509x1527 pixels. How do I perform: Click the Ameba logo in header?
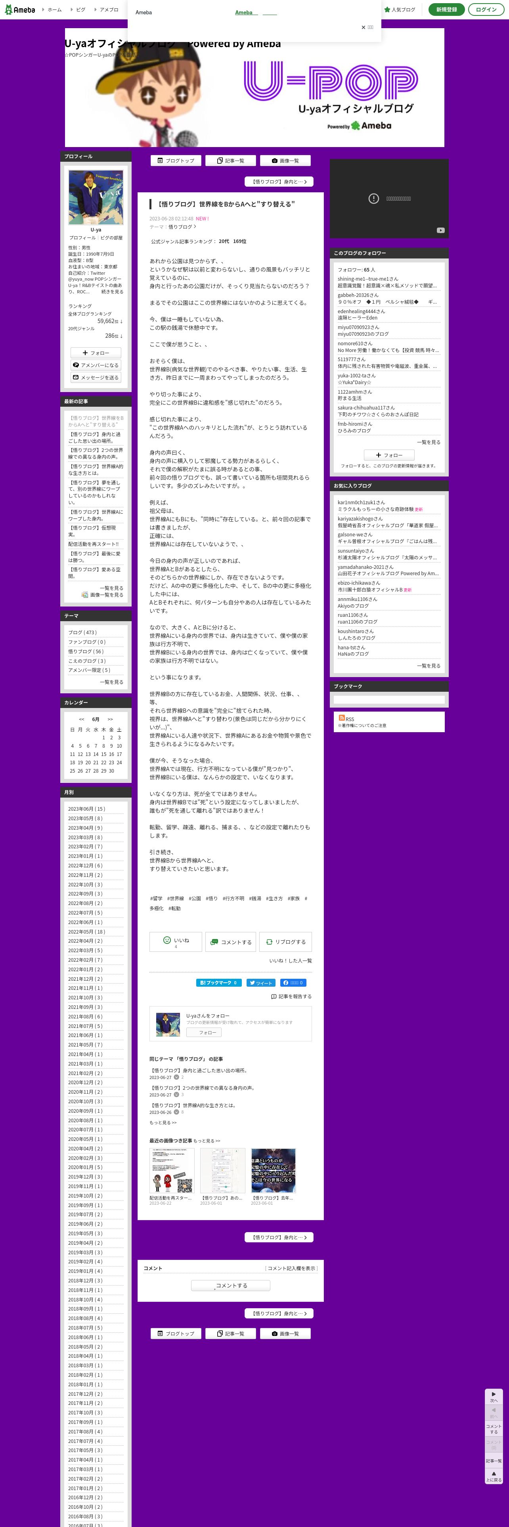click(20, 10)
